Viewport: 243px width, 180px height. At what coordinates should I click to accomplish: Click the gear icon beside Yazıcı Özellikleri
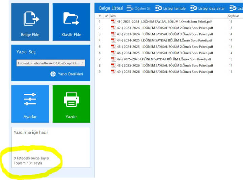53,74
